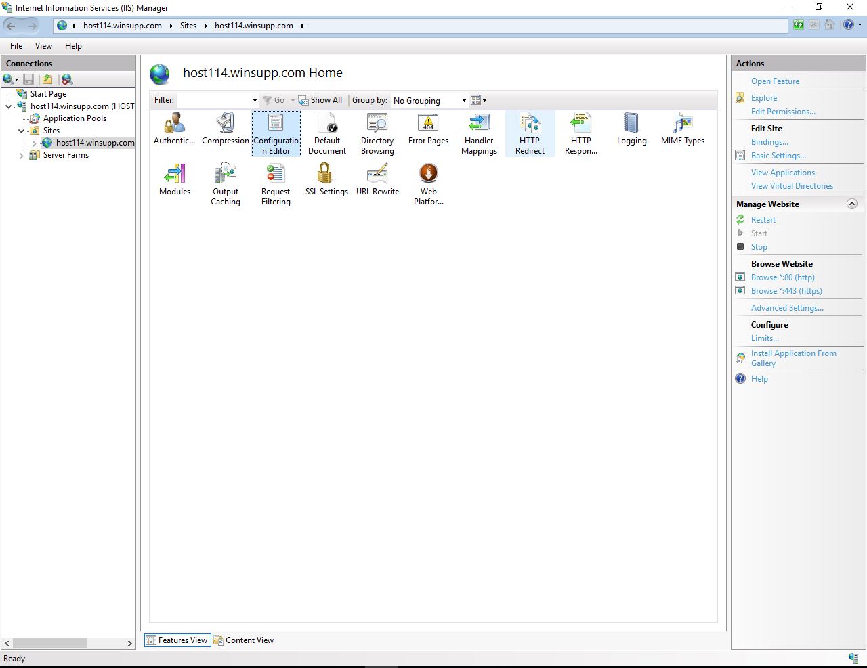
Task: Click View Applications link
Action: point(783,173)
